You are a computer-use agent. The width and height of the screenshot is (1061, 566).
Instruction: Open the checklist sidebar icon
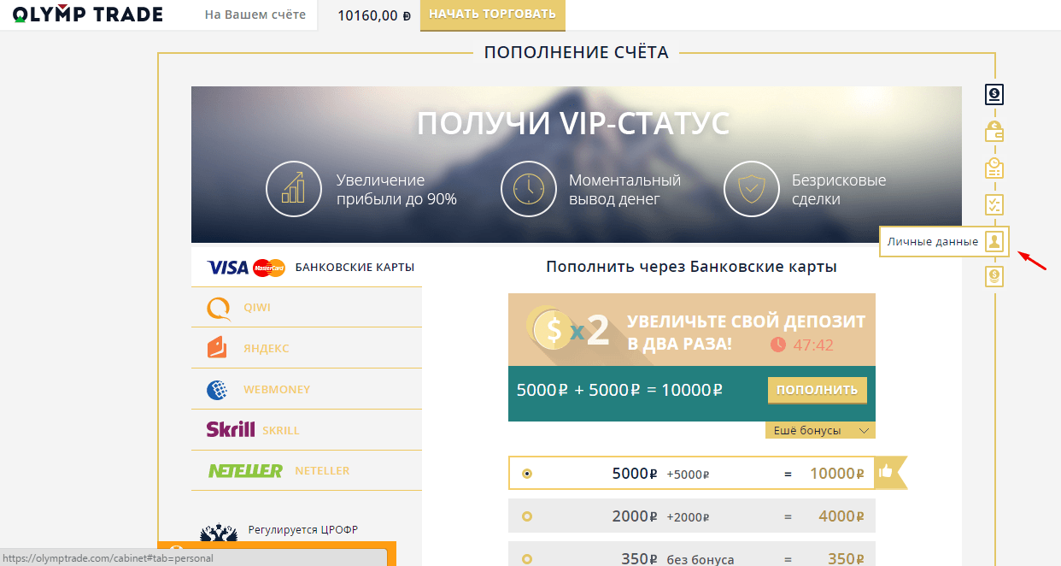(994, 204)
